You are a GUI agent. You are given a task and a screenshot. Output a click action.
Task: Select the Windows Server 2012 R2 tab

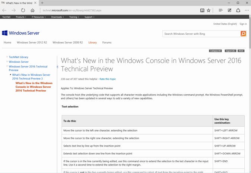[32, 43]
